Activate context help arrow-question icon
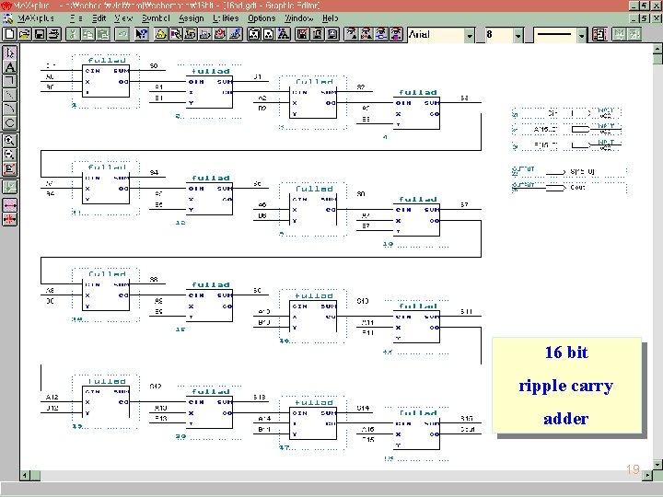663x497 pixels. click(141, 34)
